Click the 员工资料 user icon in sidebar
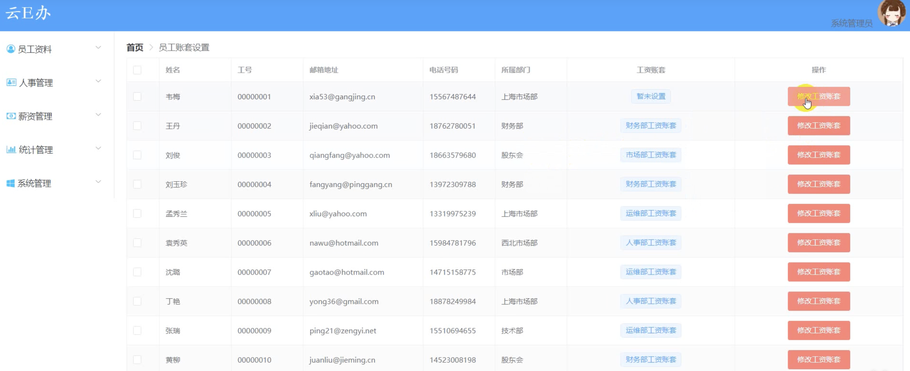910x371 pixels. pyautogui.click(x=11, y=49)
